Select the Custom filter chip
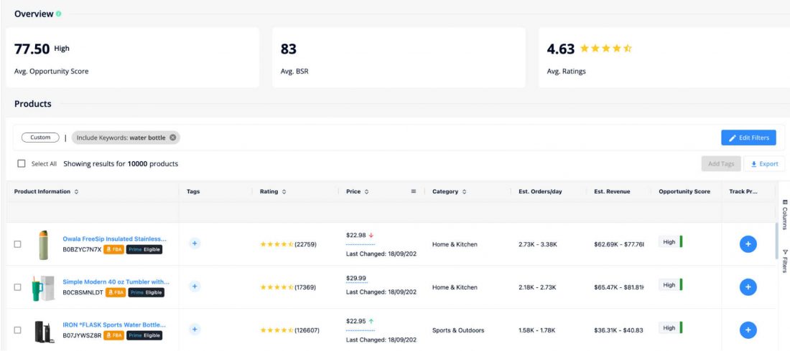790x351 pixels. pyautogui.click(x=40, y=138)
